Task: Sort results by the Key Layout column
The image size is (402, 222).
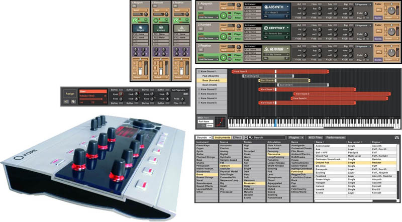Action: (x=355, y=142)
